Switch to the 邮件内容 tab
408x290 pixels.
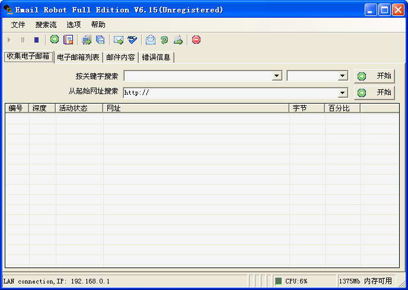click(x=120, y=57)
